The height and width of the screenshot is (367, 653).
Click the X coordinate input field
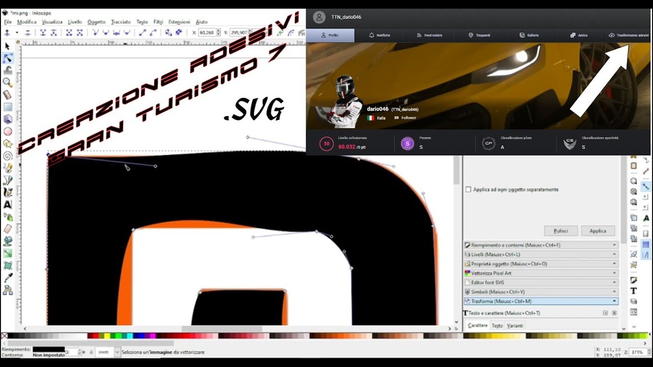coord(207,32)
